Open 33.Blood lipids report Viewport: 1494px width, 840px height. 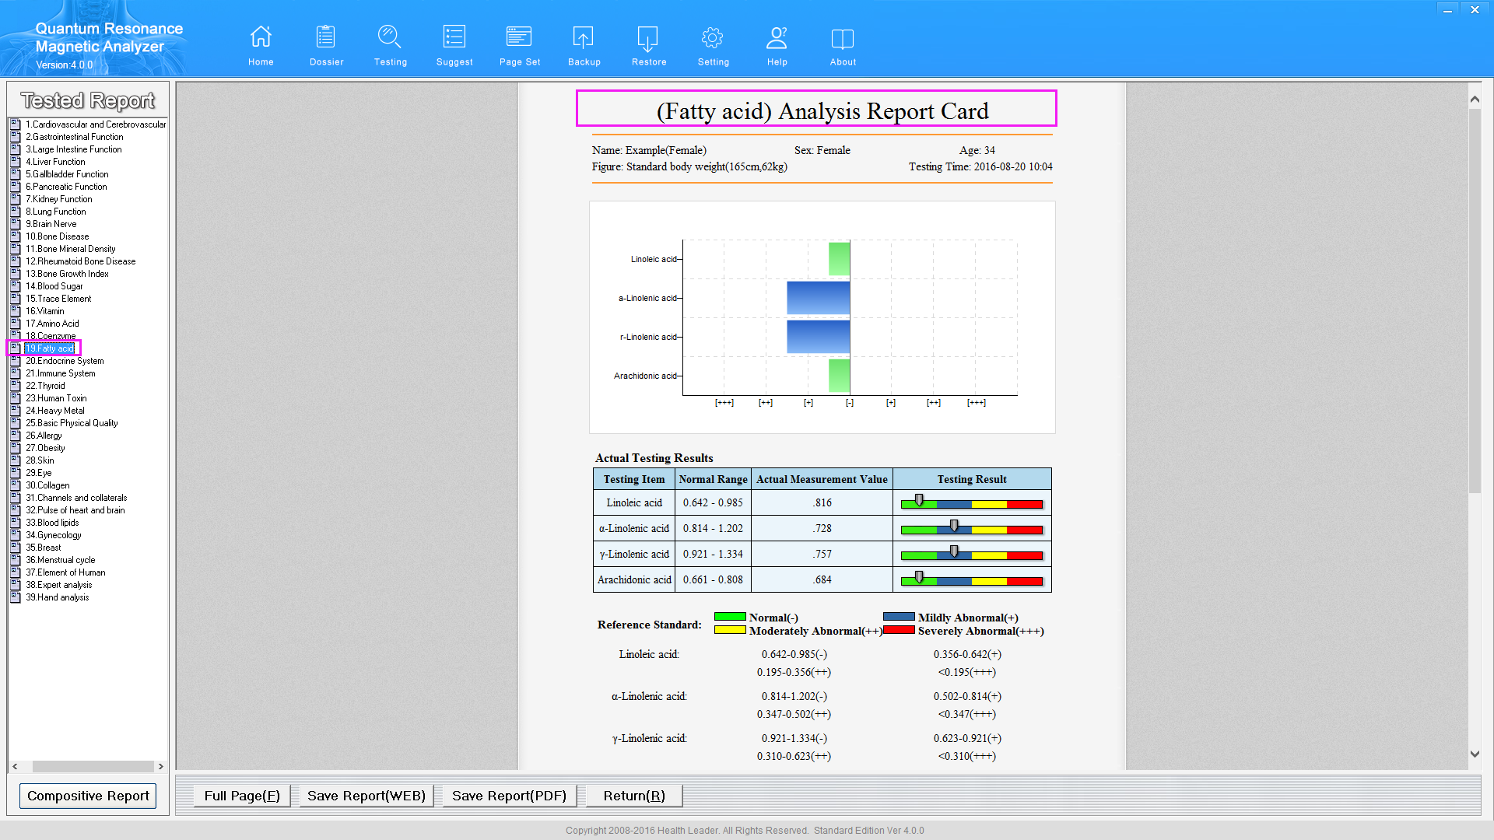[52, 523]
